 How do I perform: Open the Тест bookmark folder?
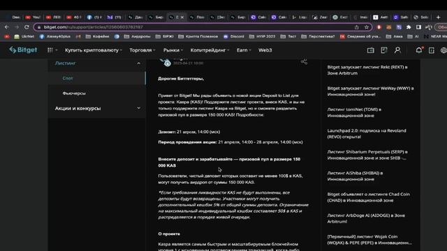[x=288, y=36]
